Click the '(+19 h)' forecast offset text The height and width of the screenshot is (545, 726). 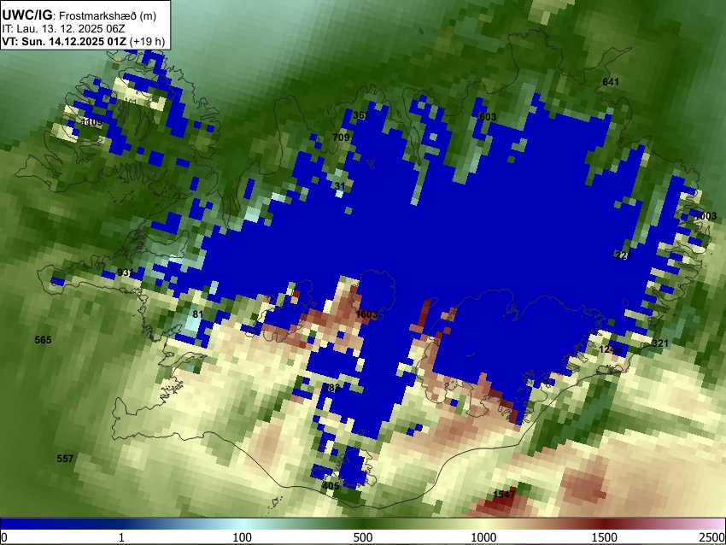[x=147, y=42]
